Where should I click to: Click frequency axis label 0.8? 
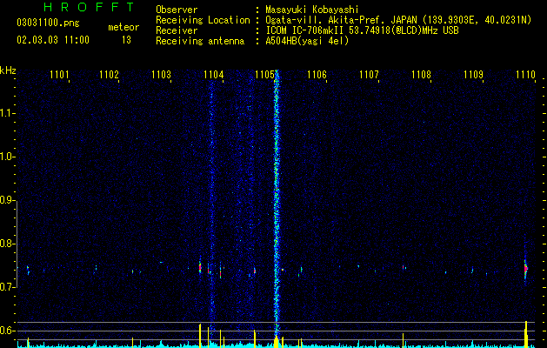(x=7, y=244)
